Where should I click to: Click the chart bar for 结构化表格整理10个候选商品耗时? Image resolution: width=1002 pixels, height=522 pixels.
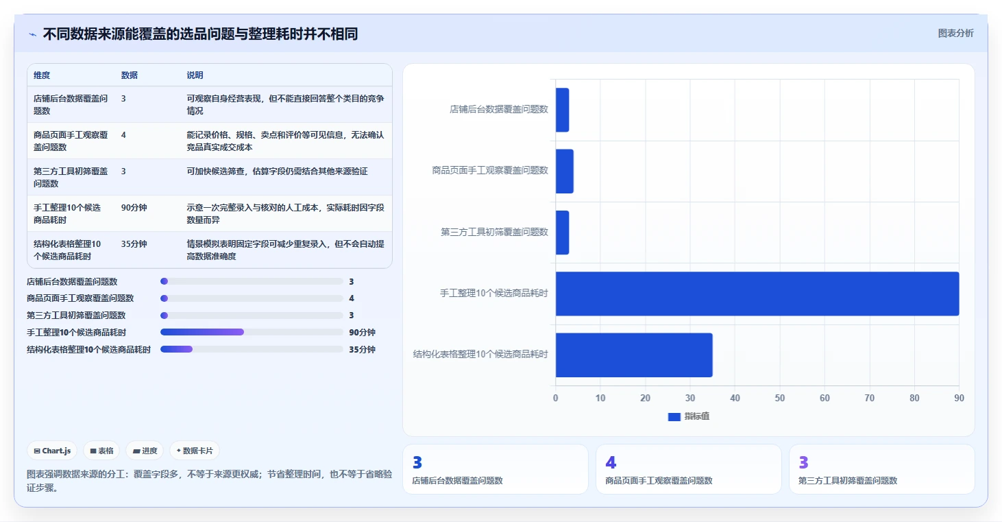point(634,355)
